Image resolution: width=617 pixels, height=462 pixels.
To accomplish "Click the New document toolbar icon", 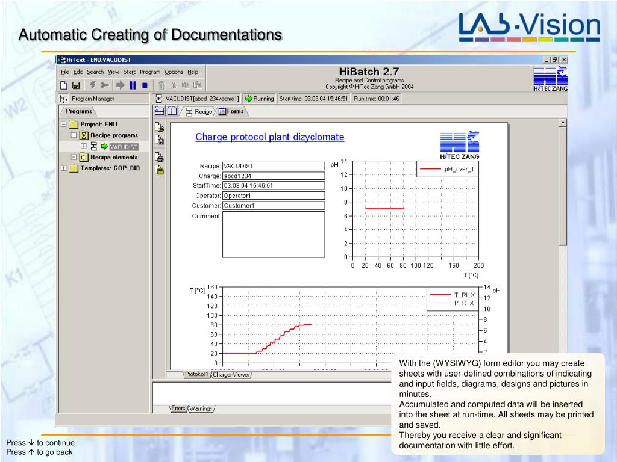I will tap(64, 85).
